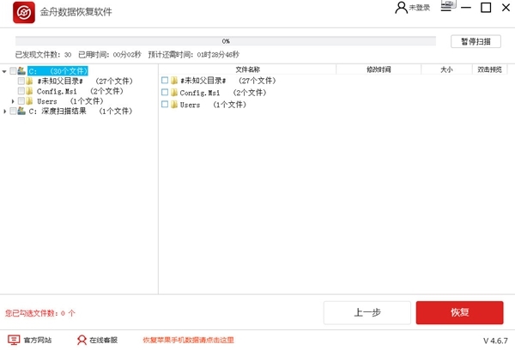Click the 双击预览 column header
Screen dimensions: 515x350
[489, 69]
